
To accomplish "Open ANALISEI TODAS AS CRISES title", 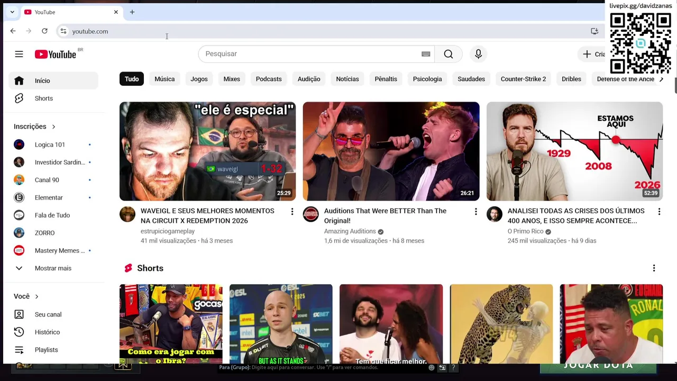I will (x=576, y=216).
